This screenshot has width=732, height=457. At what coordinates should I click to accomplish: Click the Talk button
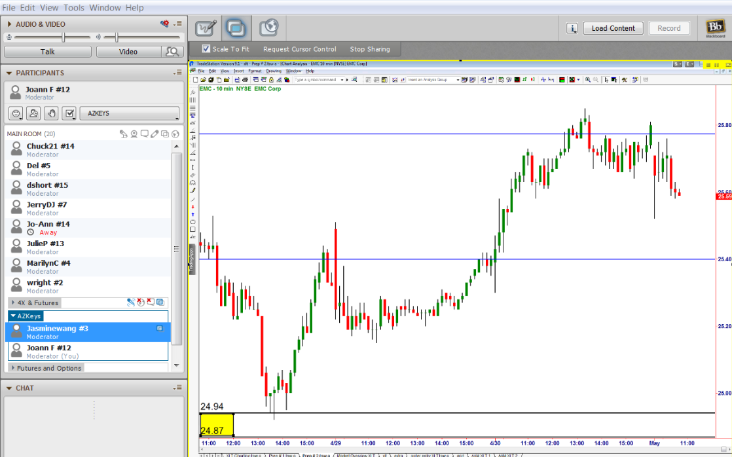[x=47, y=52]
